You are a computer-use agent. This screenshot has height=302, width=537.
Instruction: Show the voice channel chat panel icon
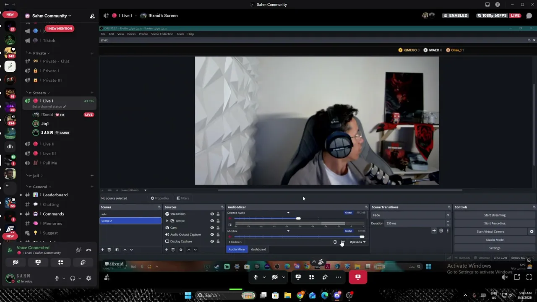(529, 16)
